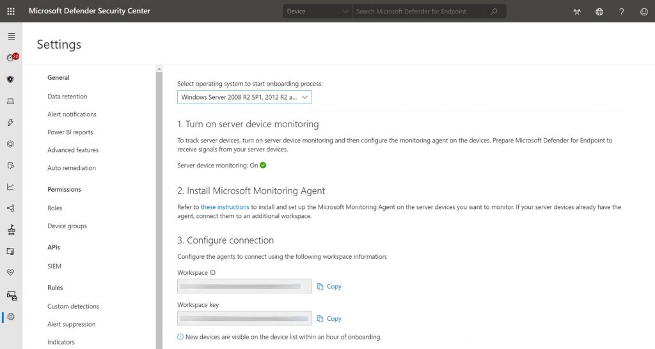This screenshot has width=655, height=349.
Task: Click the '3. Configure connection' heading
Action: click(226, 240)
